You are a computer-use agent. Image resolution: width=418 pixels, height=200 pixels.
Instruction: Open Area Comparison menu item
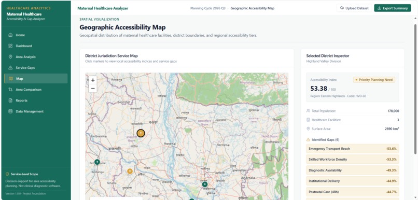click(36, 90)
